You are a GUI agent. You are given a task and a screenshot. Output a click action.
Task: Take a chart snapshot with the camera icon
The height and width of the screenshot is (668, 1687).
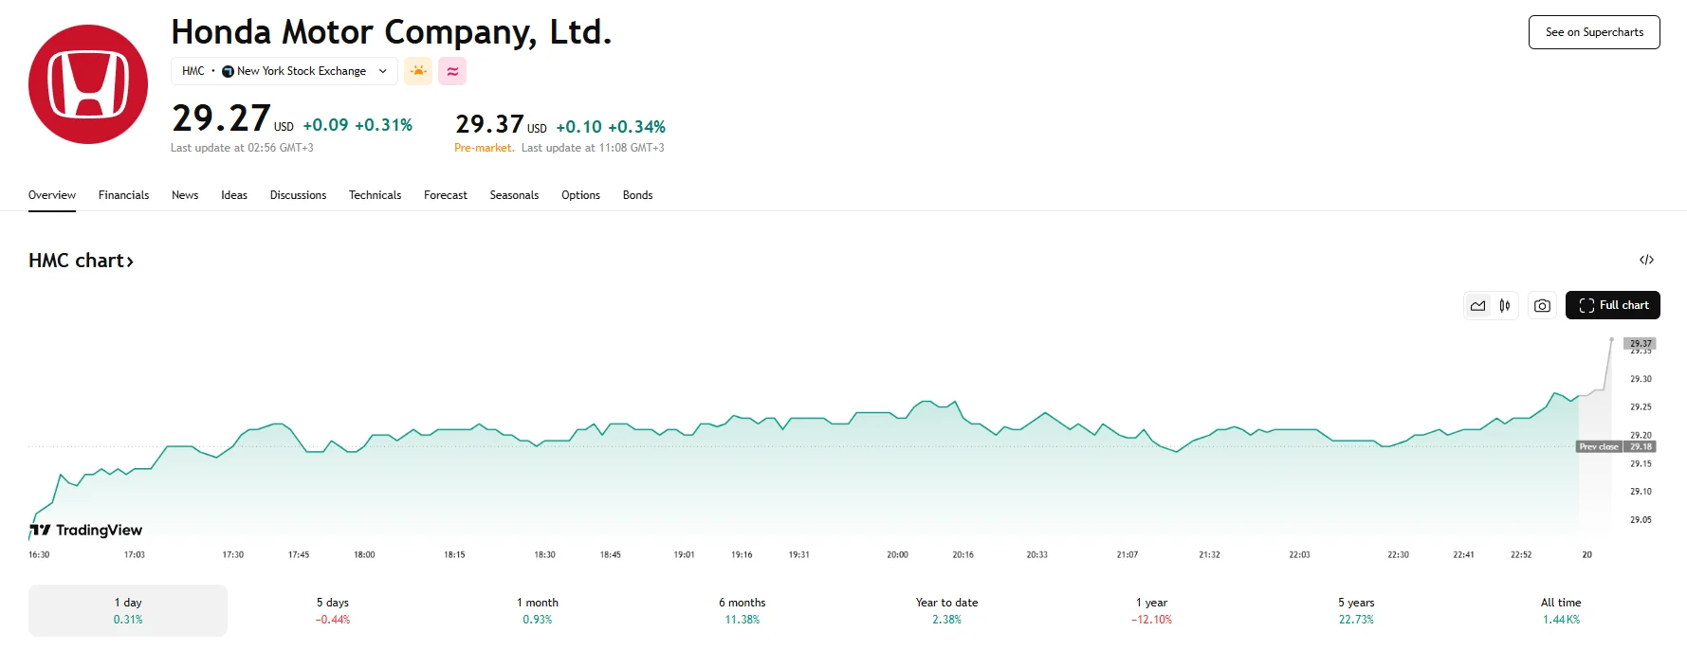click(1542, 304)
